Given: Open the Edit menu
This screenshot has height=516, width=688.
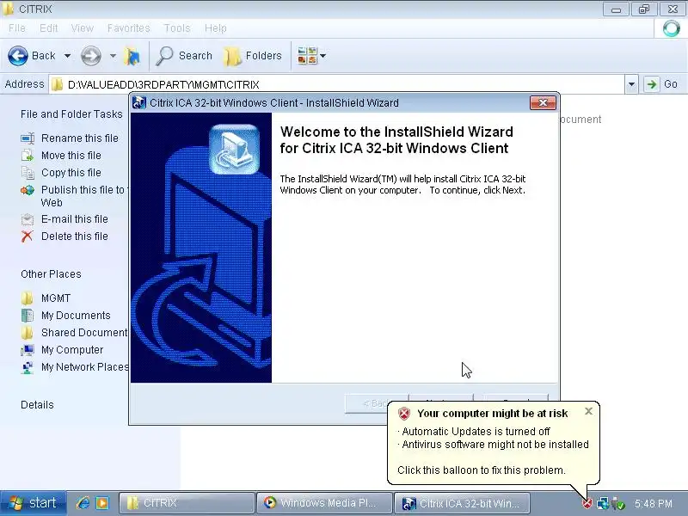Looking at the screenshot, I should pos(48,28).
